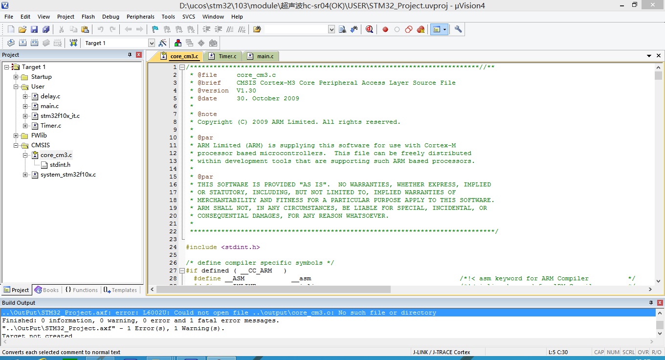Switch to the main.c editor tab
Screen dimensions: 665x360
(261, 56)
